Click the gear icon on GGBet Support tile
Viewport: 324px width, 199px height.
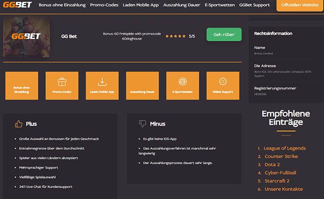223,82
